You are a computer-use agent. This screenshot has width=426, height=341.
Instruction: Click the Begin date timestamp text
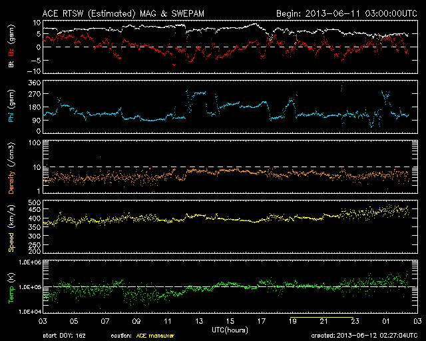pos(342,13)
